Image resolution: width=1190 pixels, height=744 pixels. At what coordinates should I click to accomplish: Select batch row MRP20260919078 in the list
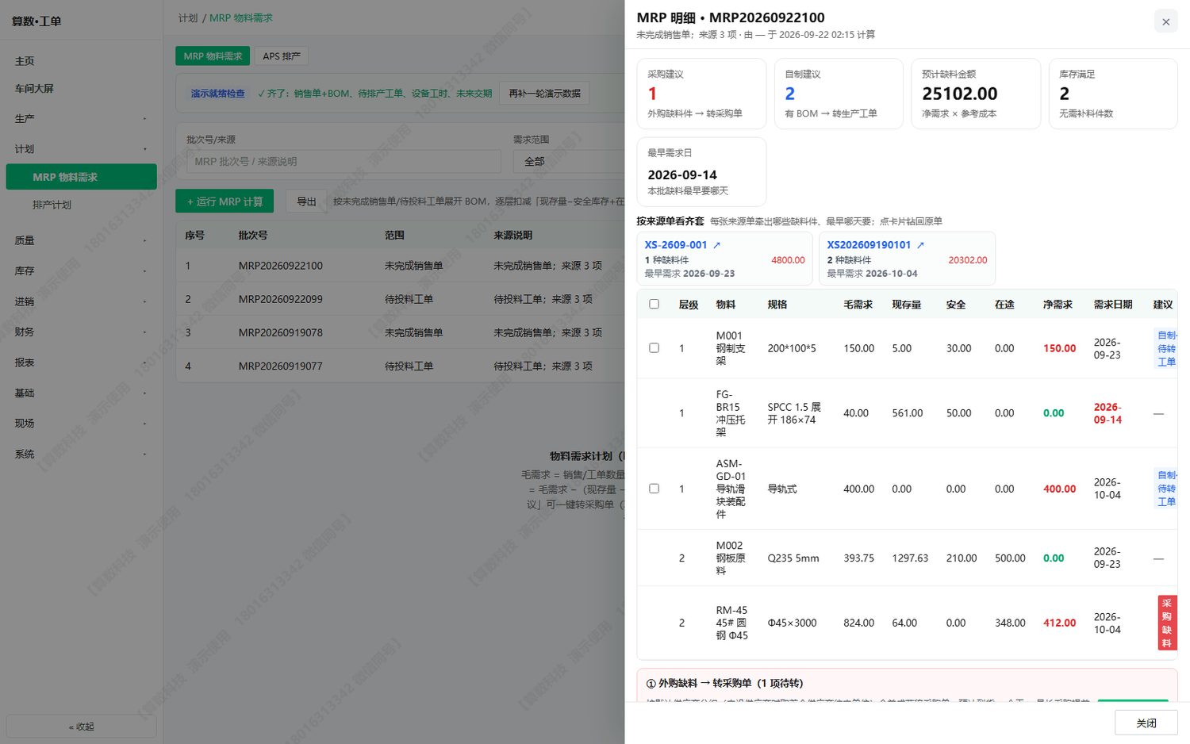click(400, 332)
